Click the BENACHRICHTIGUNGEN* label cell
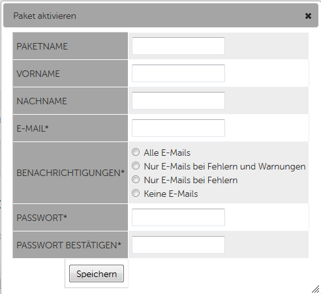Viewport: 321px width, 294px height. click(70, 173)
